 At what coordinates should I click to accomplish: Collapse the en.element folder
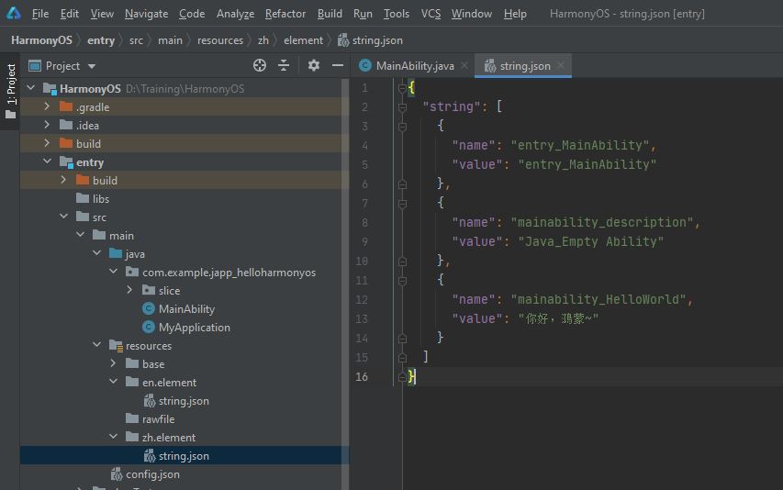click(x=113, y=382)
